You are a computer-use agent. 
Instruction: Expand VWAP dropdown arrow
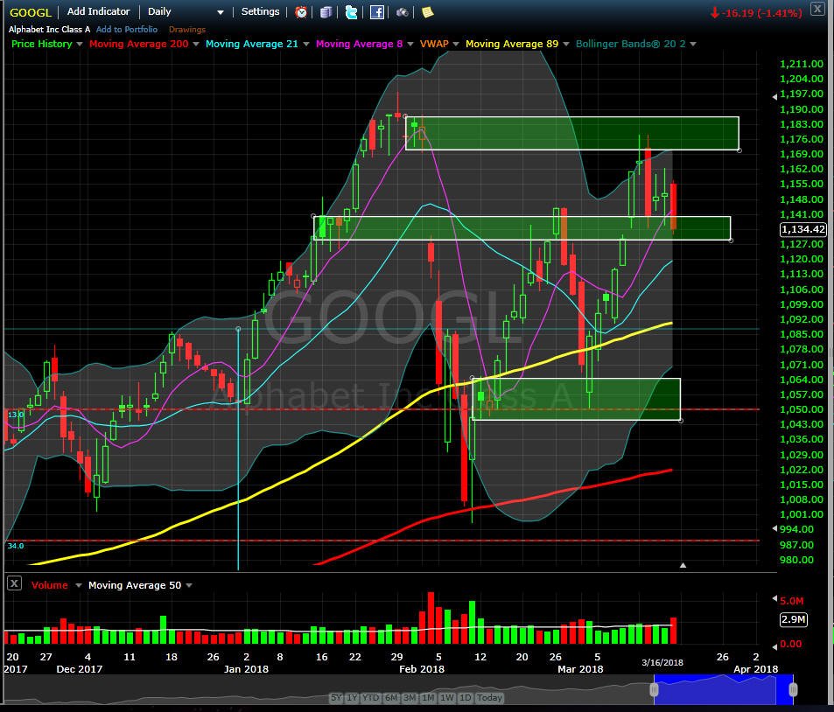pyautogui.click(x=456, y=44)
